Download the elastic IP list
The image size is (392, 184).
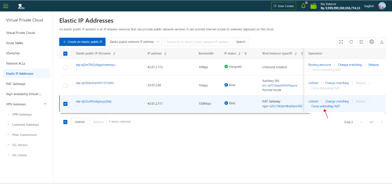pos(381,42)
